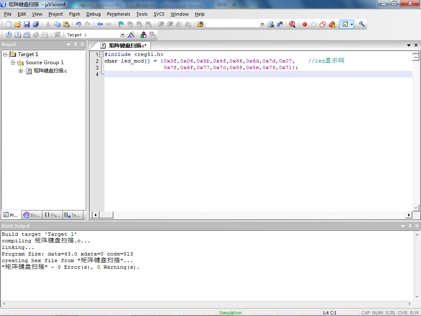Insert a bookmark with the flag icon
Viewport: 421px width, 316px height.
(121, 24)
